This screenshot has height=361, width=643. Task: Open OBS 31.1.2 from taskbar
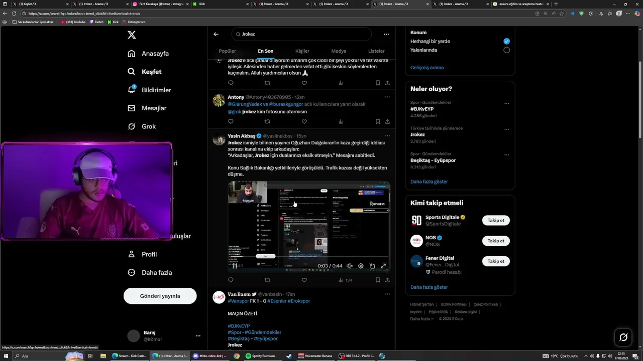pyautogui.click(x=357, y=356)
